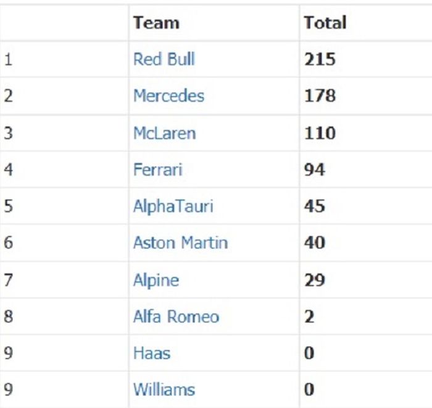Open the AlphaTauri team link

173,206
